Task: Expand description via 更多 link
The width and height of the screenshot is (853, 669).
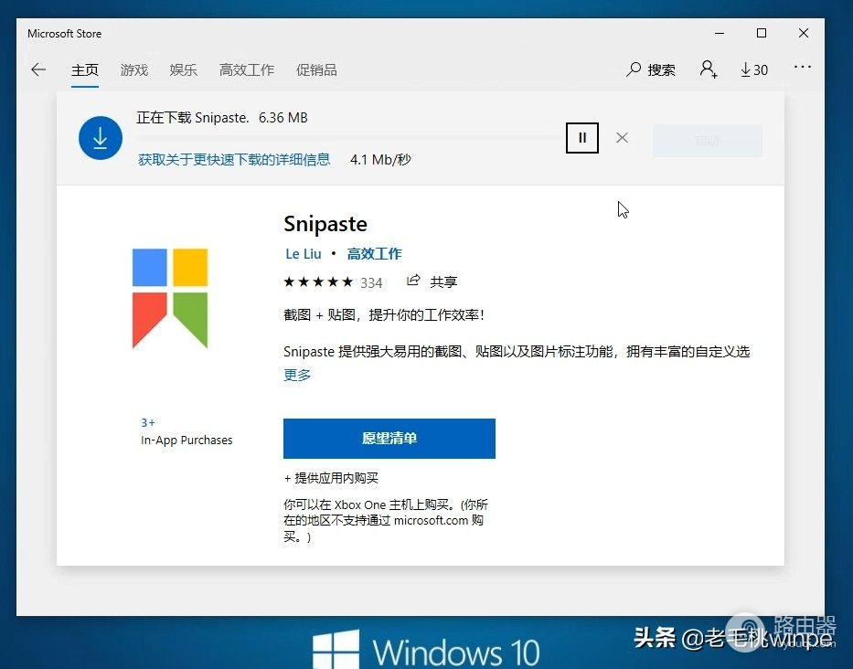Action: [x=297, y=375]
